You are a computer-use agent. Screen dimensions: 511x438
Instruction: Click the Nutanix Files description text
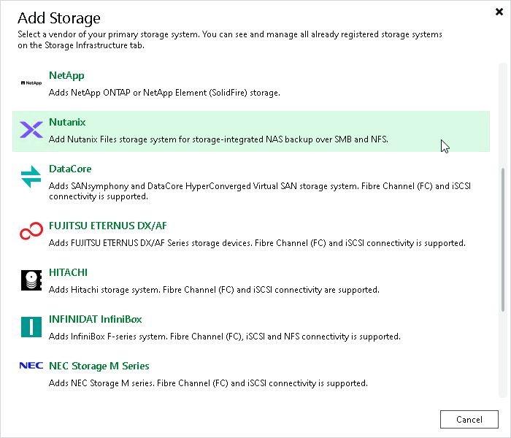[x=218, y=139]
